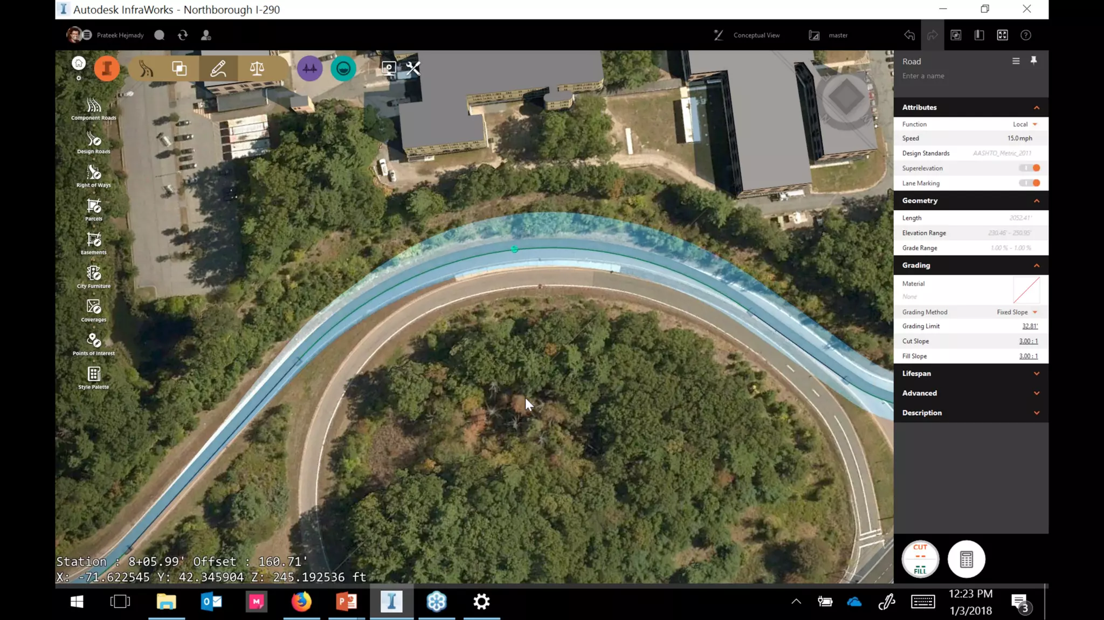Click the panel layout icon in top bar
The image size is (1104, 620).
pyautogui.click(x=979, y=35)
